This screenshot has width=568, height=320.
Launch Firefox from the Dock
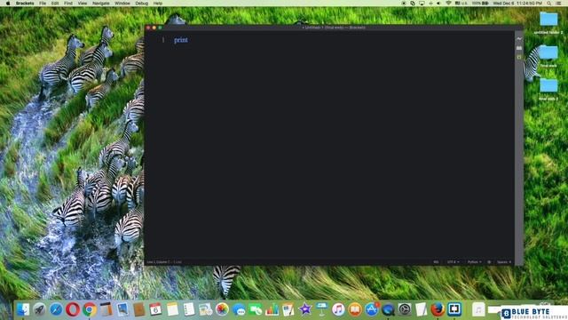[x=438, y=309]
